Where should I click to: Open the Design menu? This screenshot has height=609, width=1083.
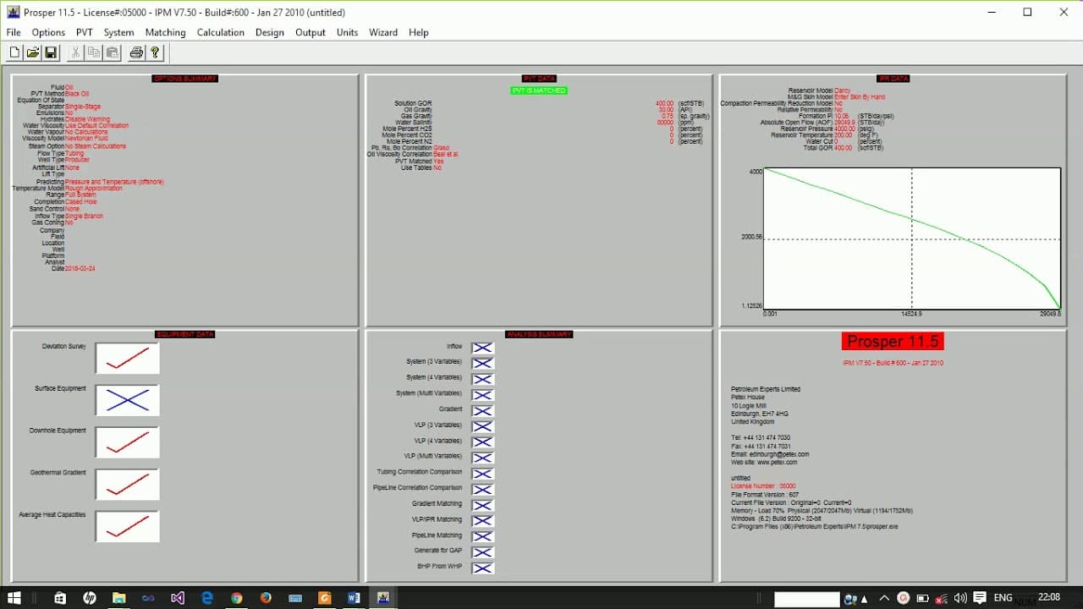[x=270, y=32]
